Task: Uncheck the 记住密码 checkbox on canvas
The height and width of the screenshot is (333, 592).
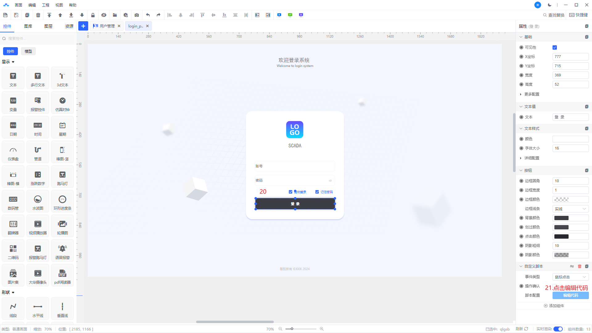Action: (317, 192)
